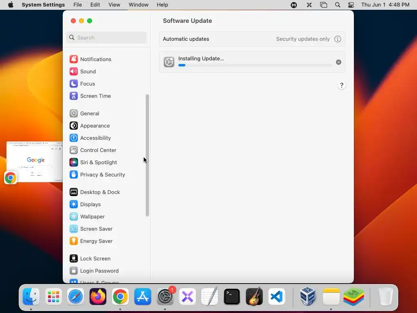The width and height of the screenshot is (417, 313).
Task: Open Spotlight search in menu bar
Action: [x=338, y=5]
